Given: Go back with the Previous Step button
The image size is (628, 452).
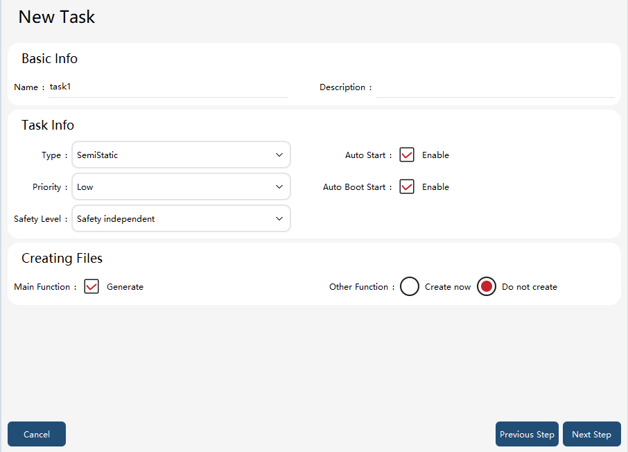Looking at the screenshot, I should tap(527, 434).
